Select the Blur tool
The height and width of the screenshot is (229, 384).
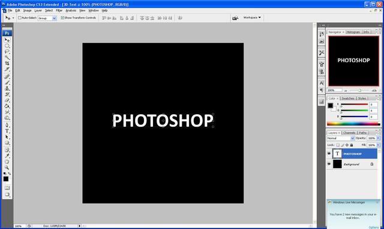7,112
